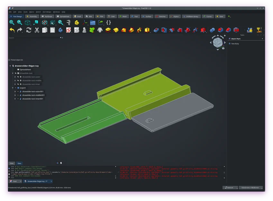Click the Fit Selection zoom icon
Viewport: 273px width, 201px height.
click(x=20, y=23)
